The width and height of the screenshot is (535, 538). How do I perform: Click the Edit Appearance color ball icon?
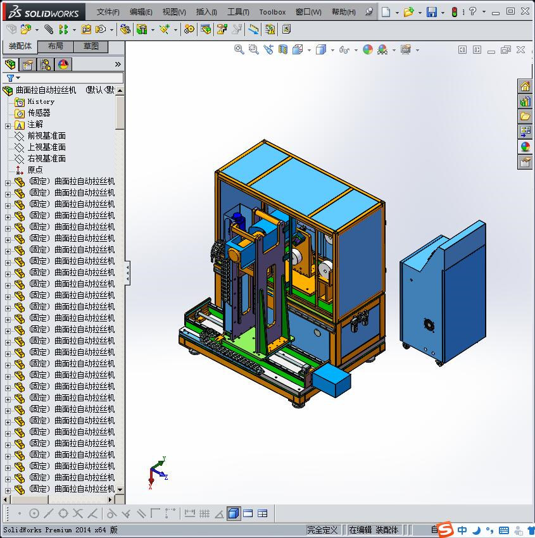click(x=368, y=50)
